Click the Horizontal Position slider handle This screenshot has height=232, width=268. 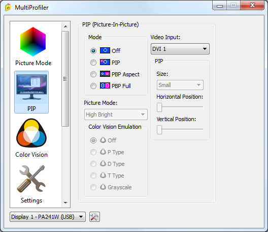[x=159, y=107]
